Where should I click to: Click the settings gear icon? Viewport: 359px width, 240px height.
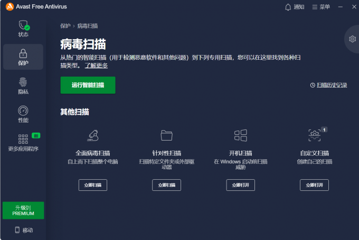tap(352, 39)
